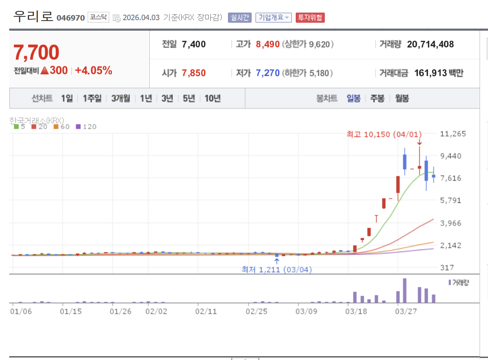Click the 최저 1,211 (03/04) low marker
The height and width of the screenshot is (360, 488).
[x=277, y=270]
